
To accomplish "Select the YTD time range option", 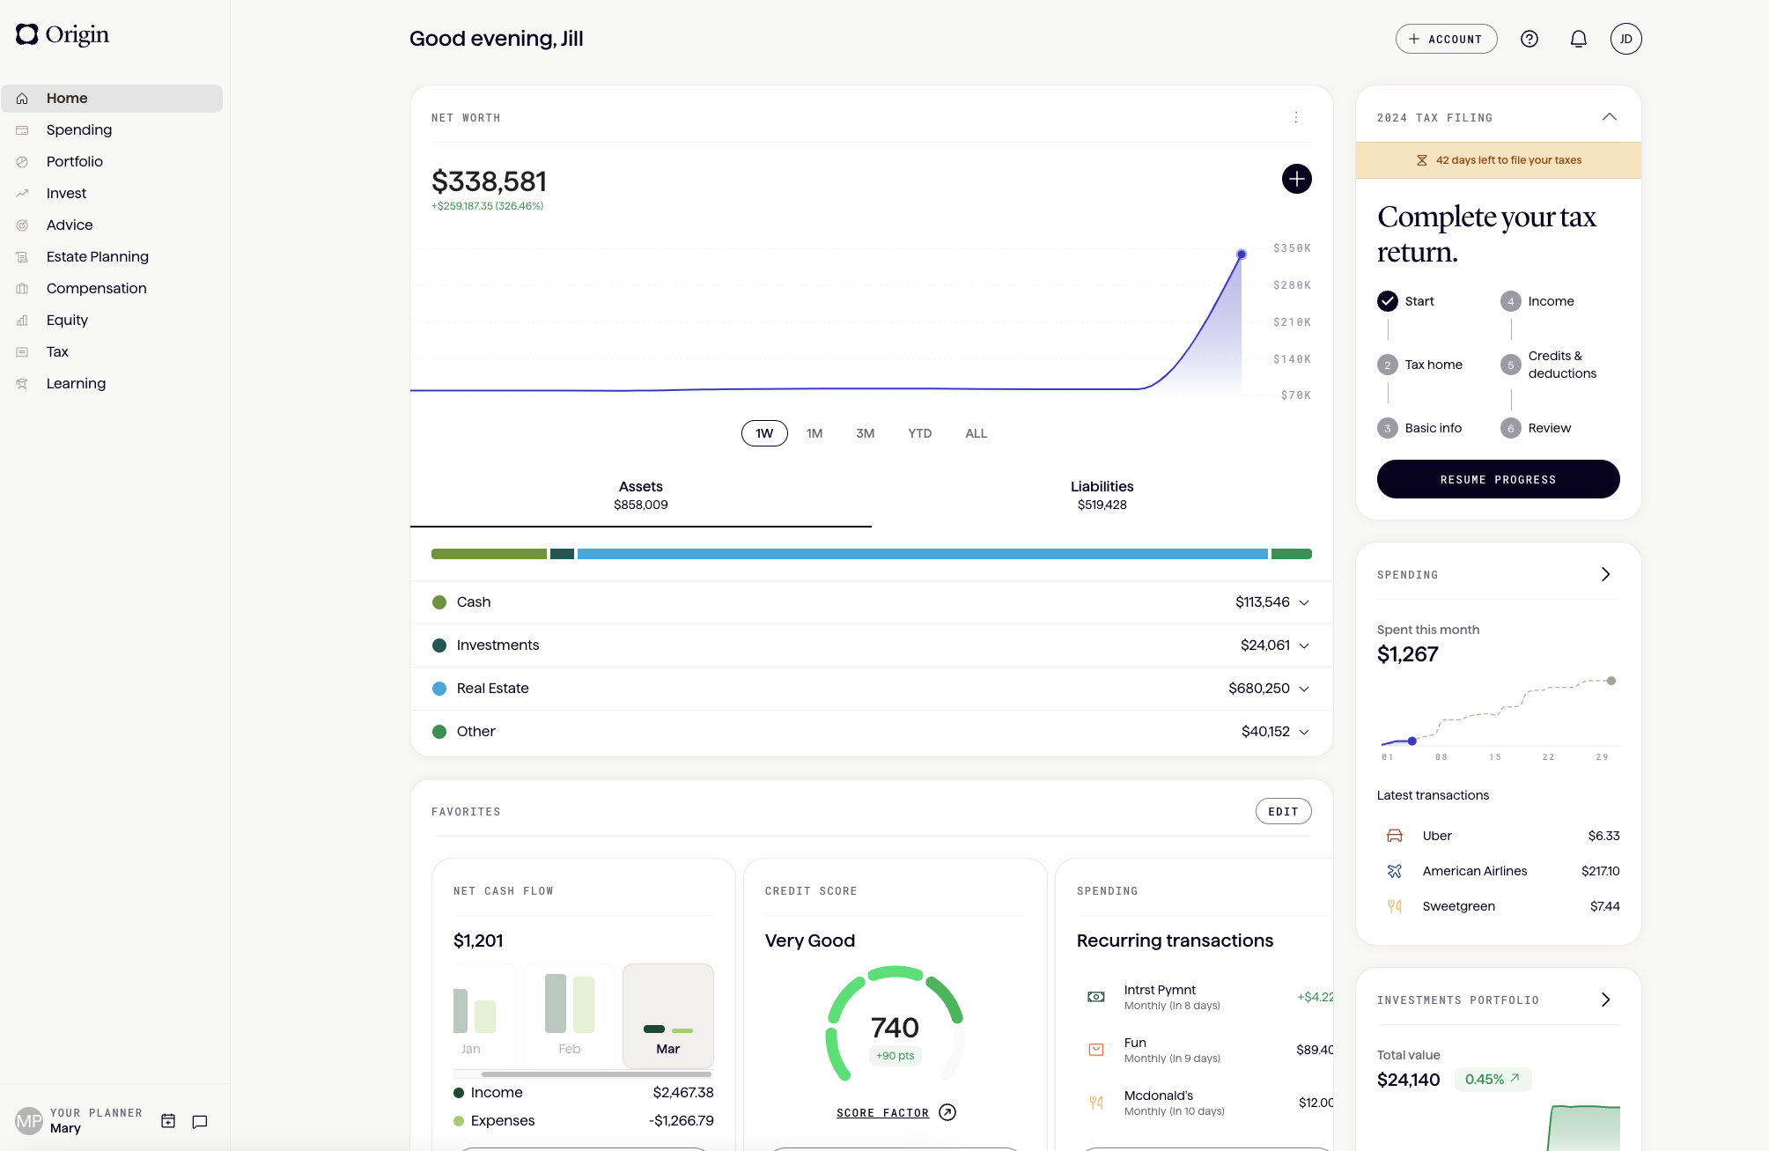I will (x=919, y=433).
